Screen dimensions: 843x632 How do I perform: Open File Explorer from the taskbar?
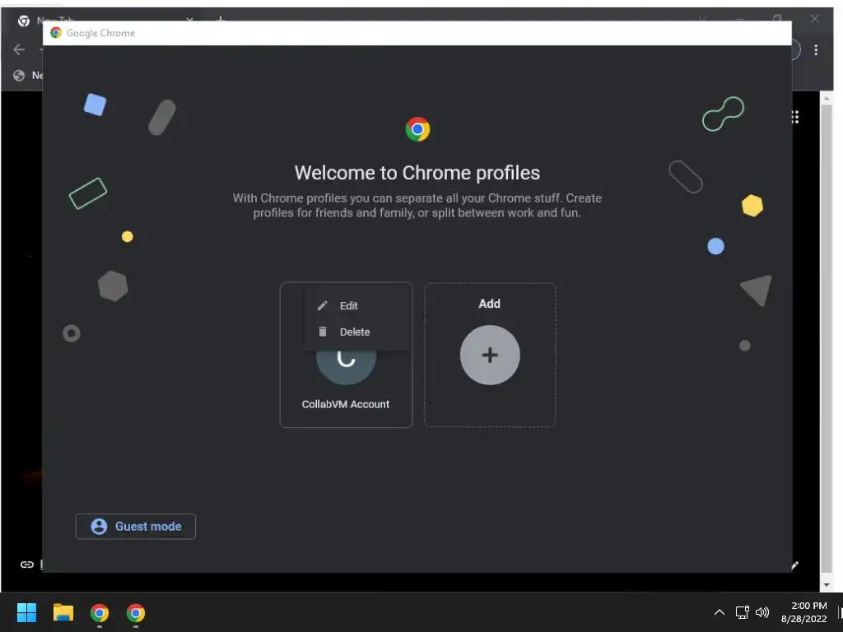63,612
